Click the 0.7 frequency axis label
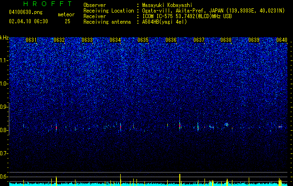 [x=4, y=153]
